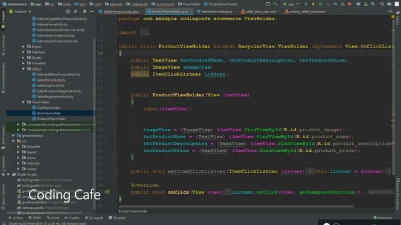Collapse the ViewHolder package

point(23,102)
